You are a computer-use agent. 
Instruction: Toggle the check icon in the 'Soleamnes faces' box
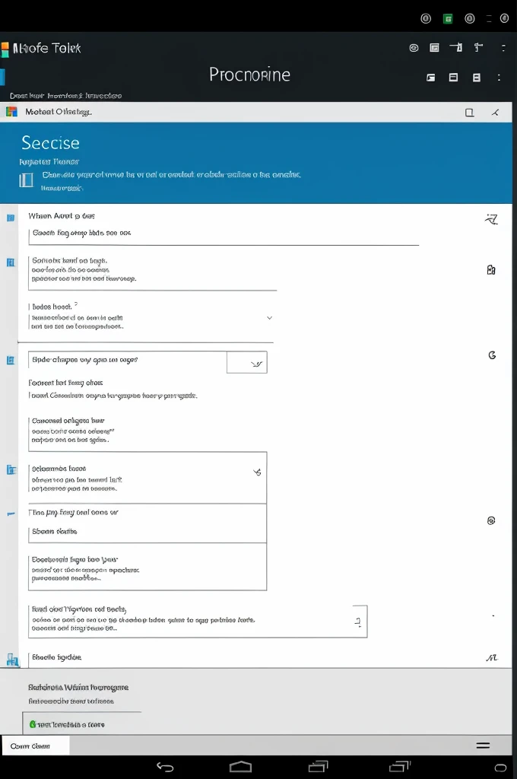pos(257,472)
